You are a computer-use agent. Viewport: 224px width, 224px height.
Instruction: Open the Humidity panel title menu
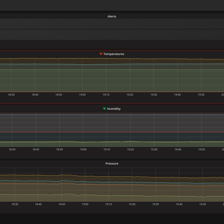click(x=113, y=109)
